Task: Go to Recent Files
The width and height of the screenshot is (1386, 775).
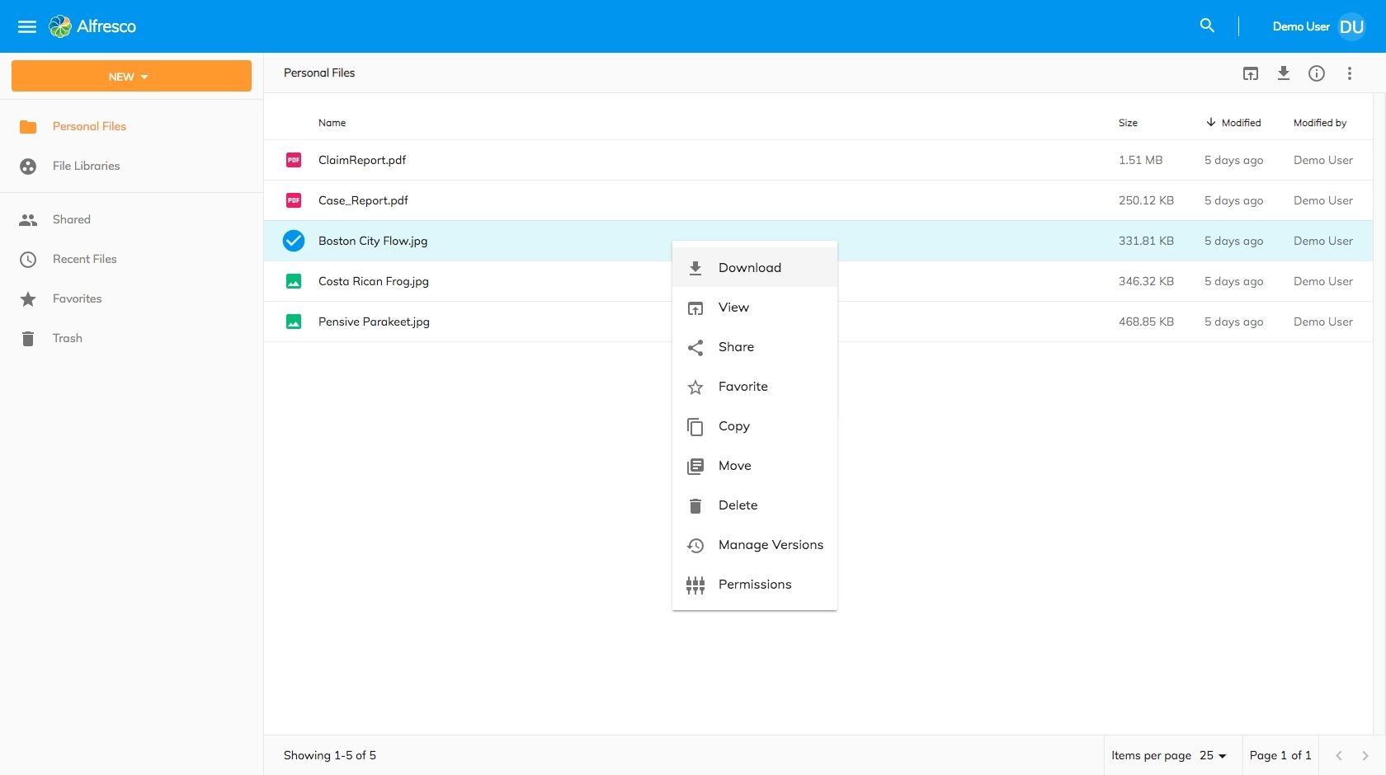Action: [x=85, y=259]
